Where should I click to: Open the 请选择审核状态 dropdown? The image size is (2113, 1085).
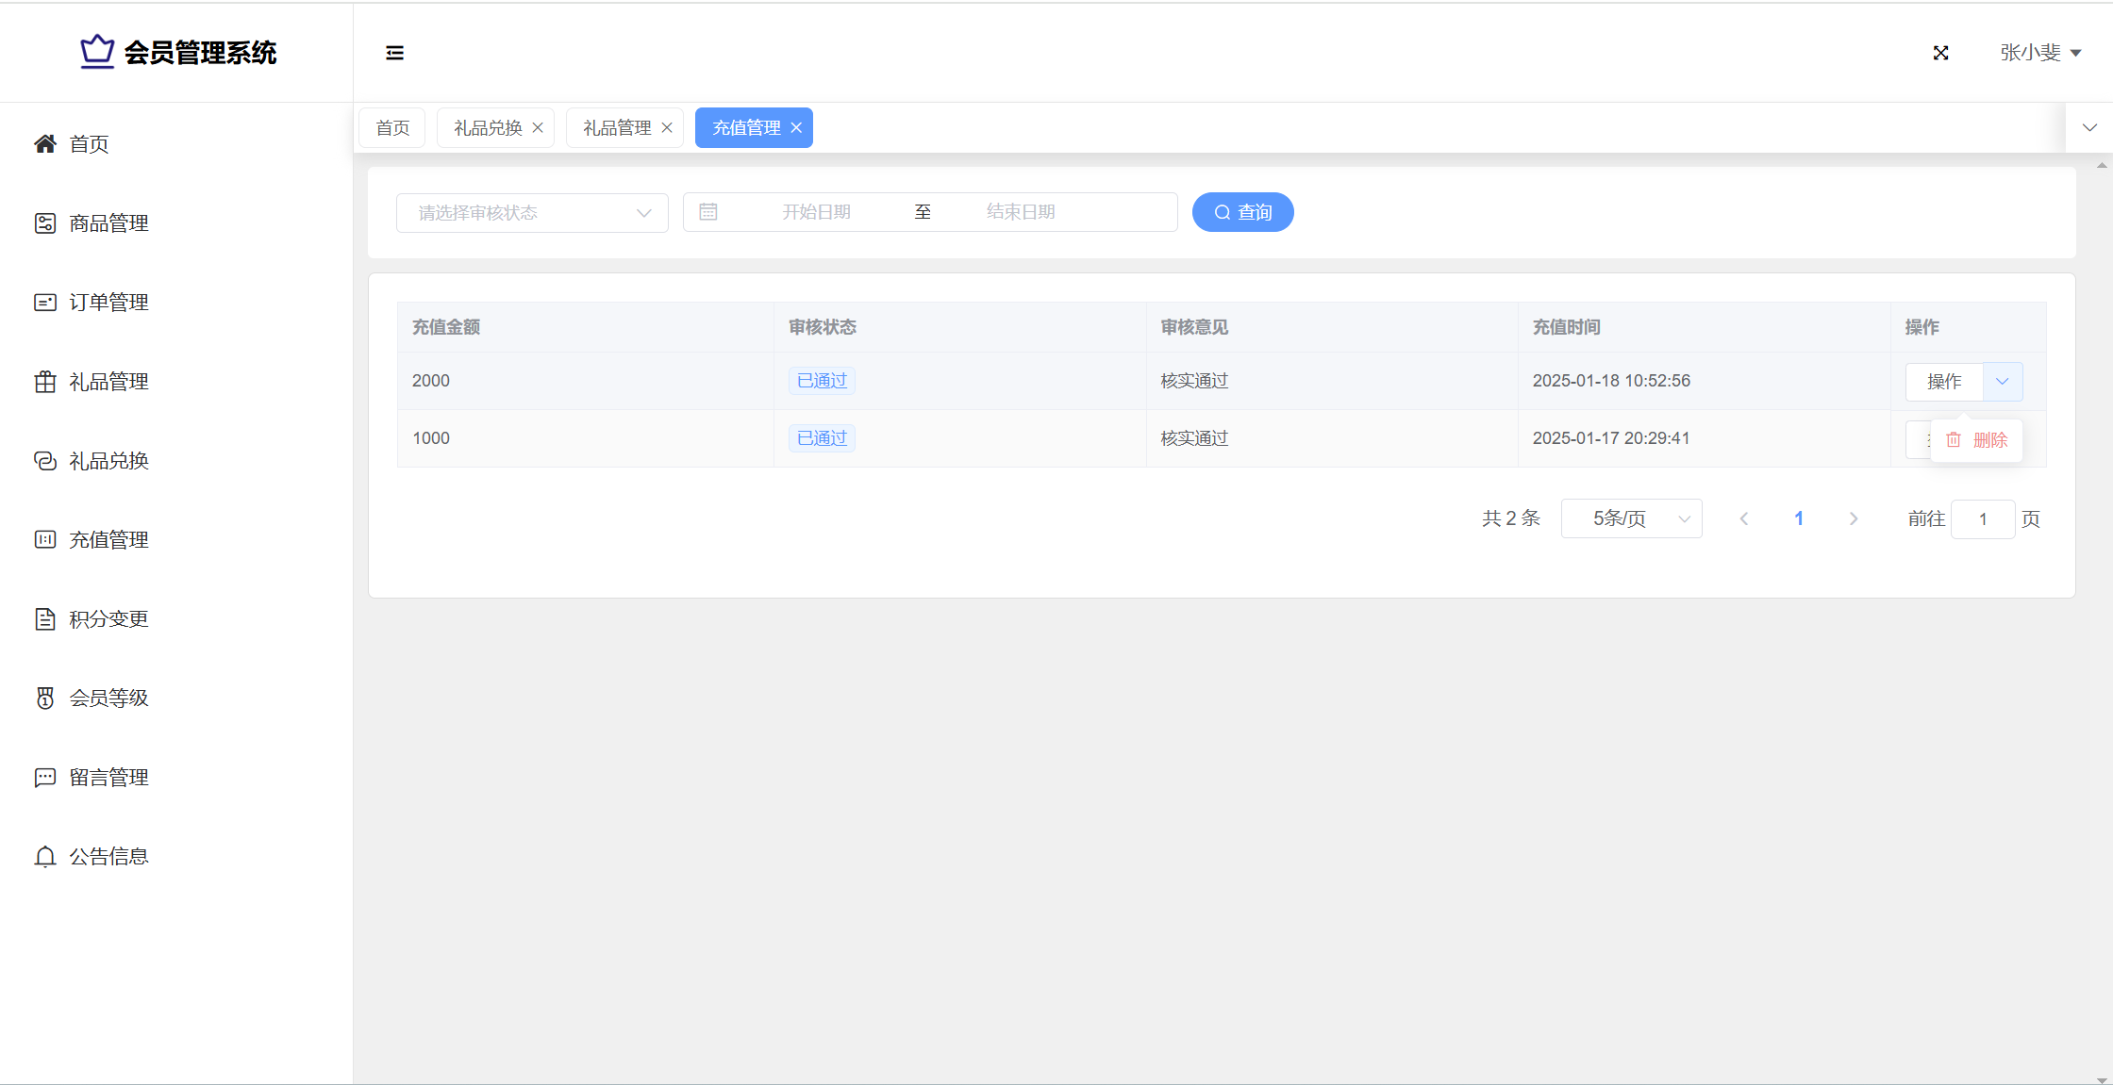532,213
